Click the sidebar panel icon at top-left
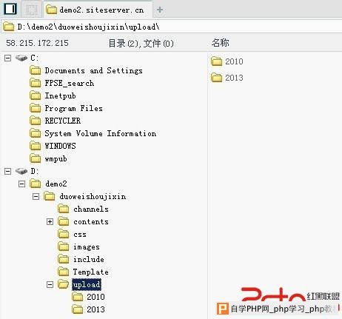The image size is (342, 319). 10,9
